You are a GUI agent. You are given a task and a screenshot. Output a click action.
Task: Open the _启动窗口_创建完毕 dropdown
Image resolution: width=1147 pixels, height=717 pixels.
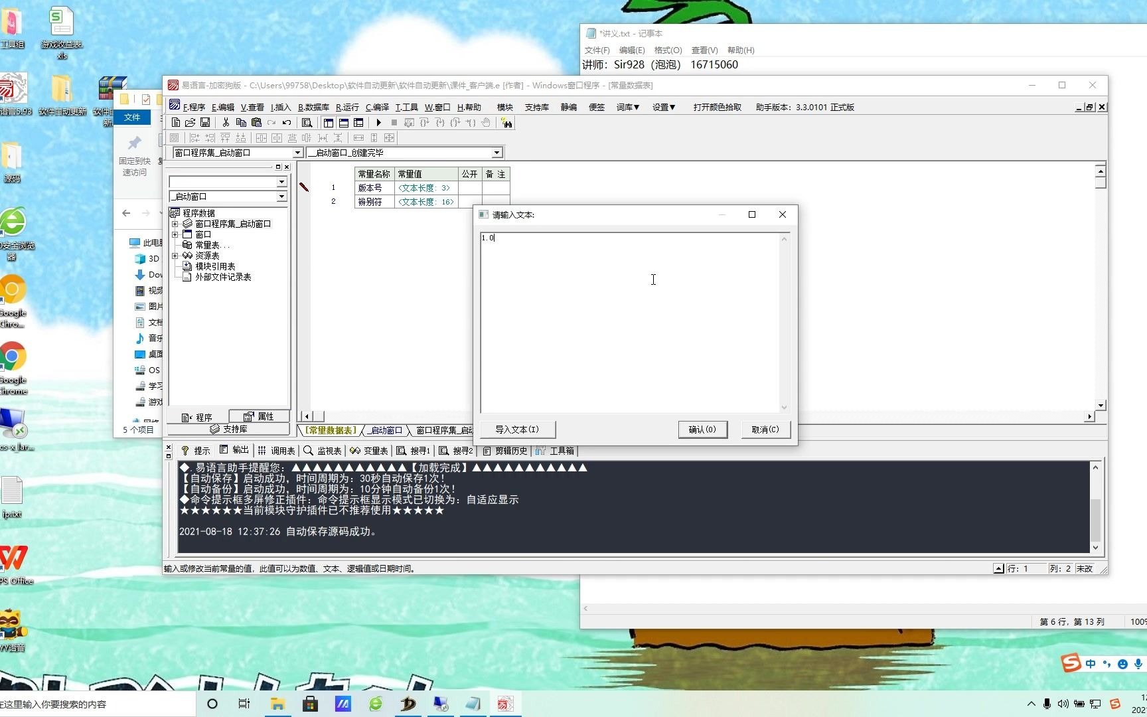[x=497, y=153]
